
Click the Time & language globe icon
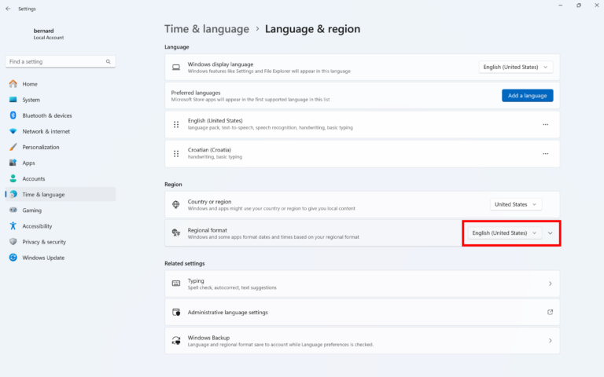point(13,194)
